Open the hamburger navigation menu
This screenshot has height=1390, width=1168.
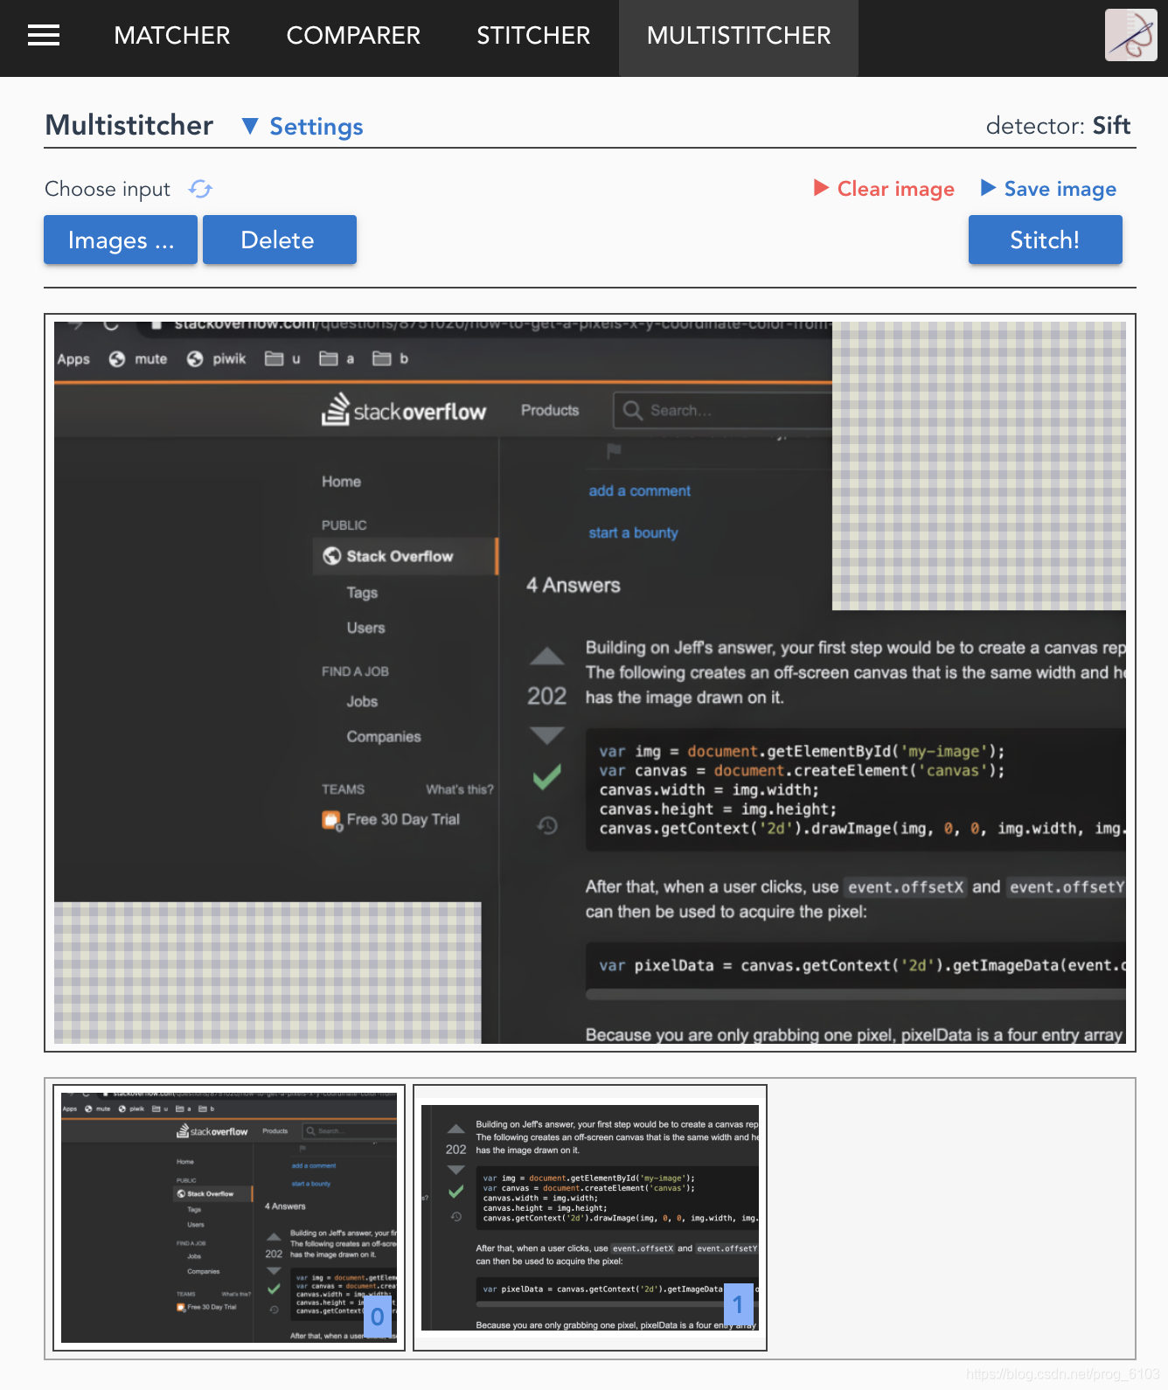[44, 35]
